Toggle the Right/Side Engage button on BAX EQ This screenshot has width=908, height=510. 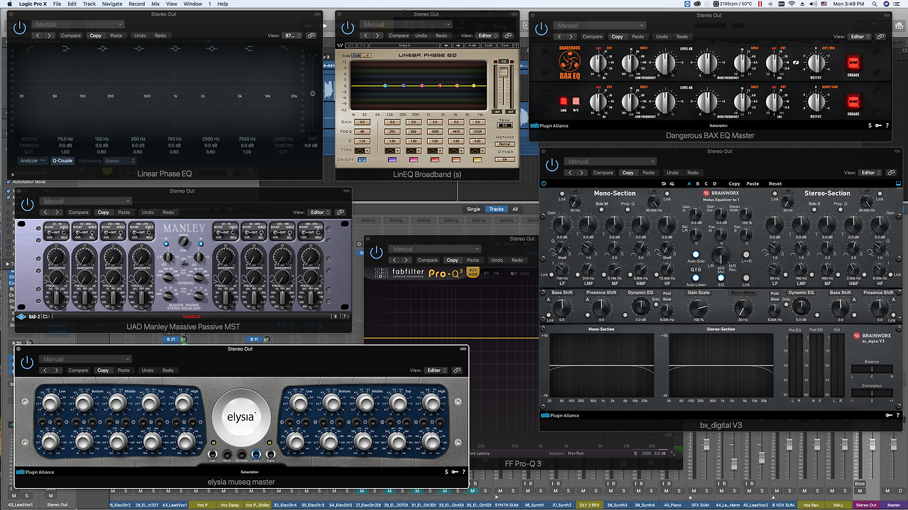[x=853, y=101]
